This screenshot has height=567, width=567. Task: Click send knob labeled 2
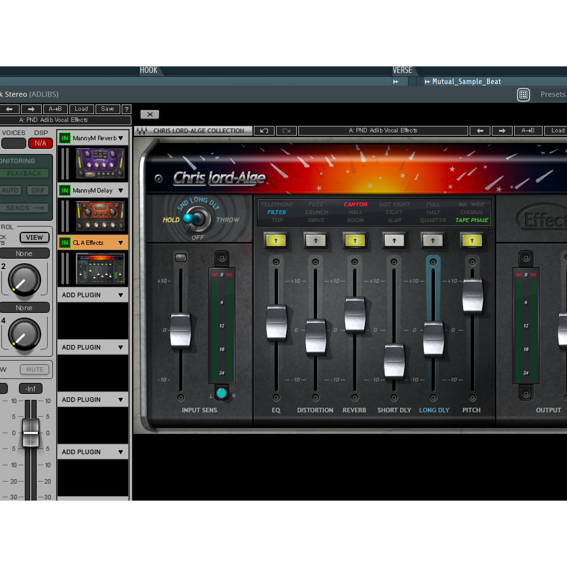point(24,280)
